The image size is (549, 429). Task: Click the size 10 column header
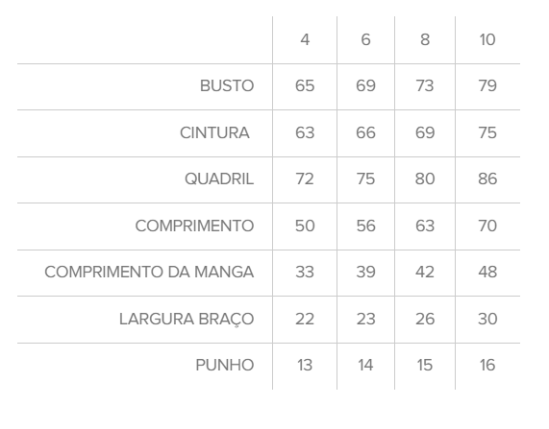coord(487,39)
